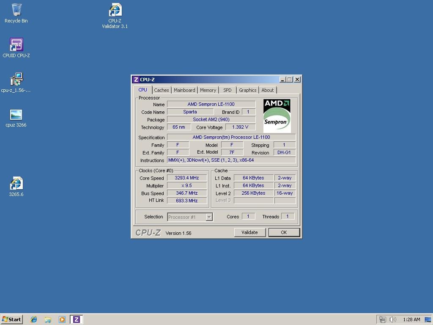Click the DH-G1 revision value

click(284, 152)
